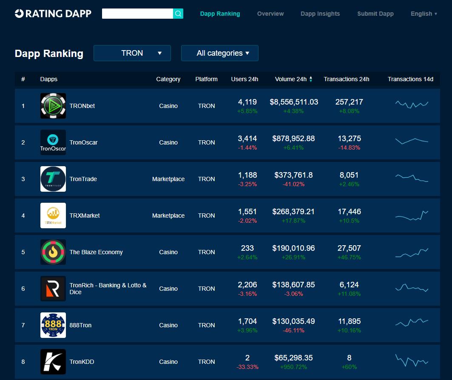Click Blaze Economy volume $190,010.96

[293, 248]
